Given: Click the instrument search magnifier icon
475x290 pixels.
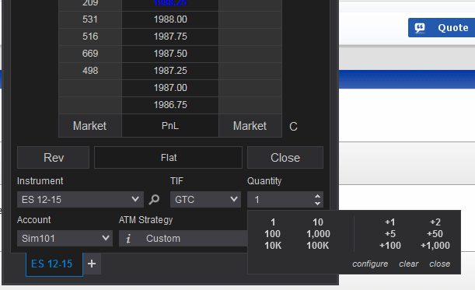Looking at the screenshot, I should coord(154,199).
